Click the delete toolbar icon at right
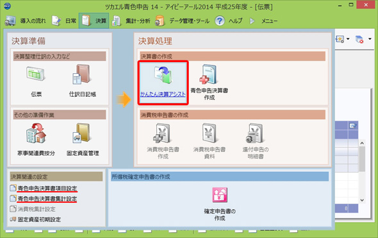The height and width of the screenshot is (238, 378). 359,39
